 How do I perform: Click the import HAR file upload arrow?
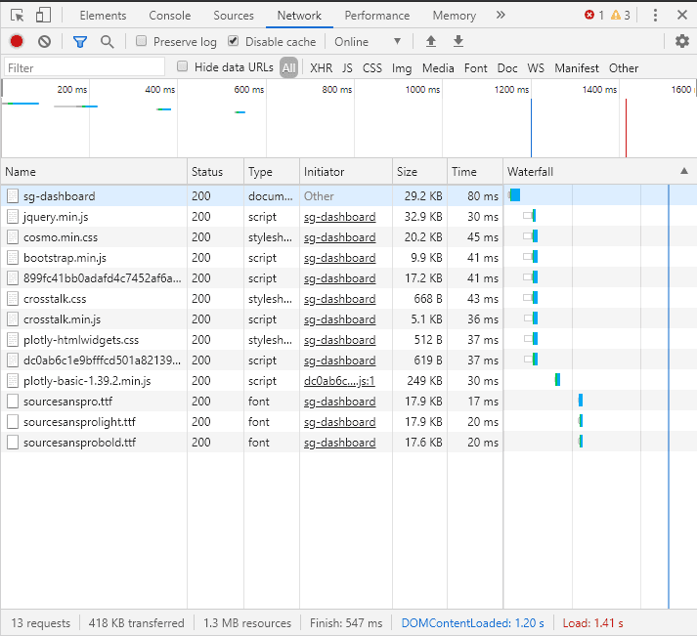pos(431,42)
